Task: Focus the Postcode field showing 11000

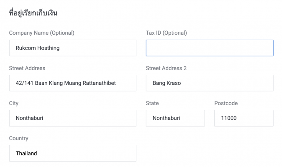Action: [x=244, y=118]
